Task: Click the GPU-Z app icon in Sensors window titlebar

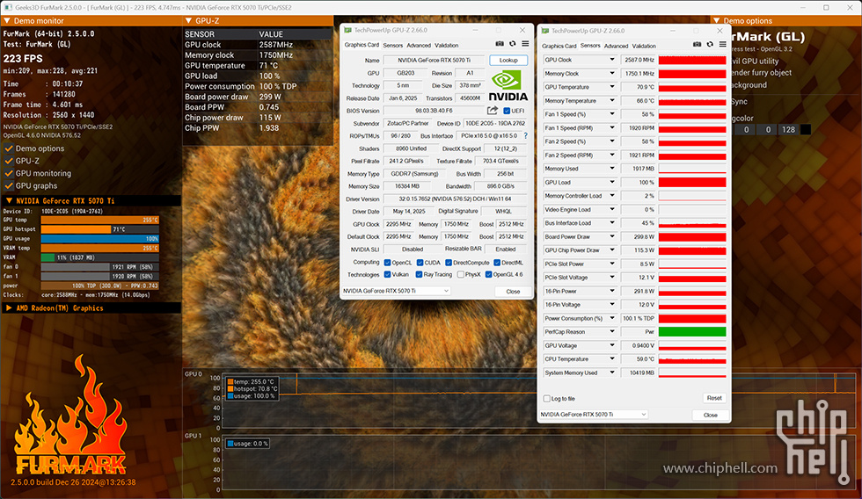Action: 544,31
